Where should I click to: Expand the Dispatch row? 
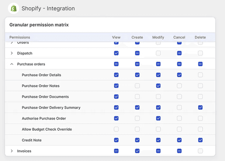(12, 53)
